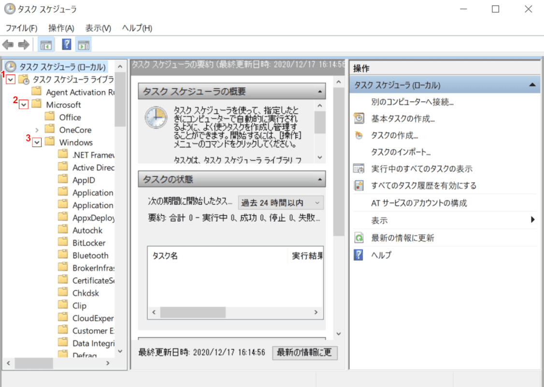Click the Chkdsk folder icon
This screenshot has width=544, height=387.
pos(63,292)
